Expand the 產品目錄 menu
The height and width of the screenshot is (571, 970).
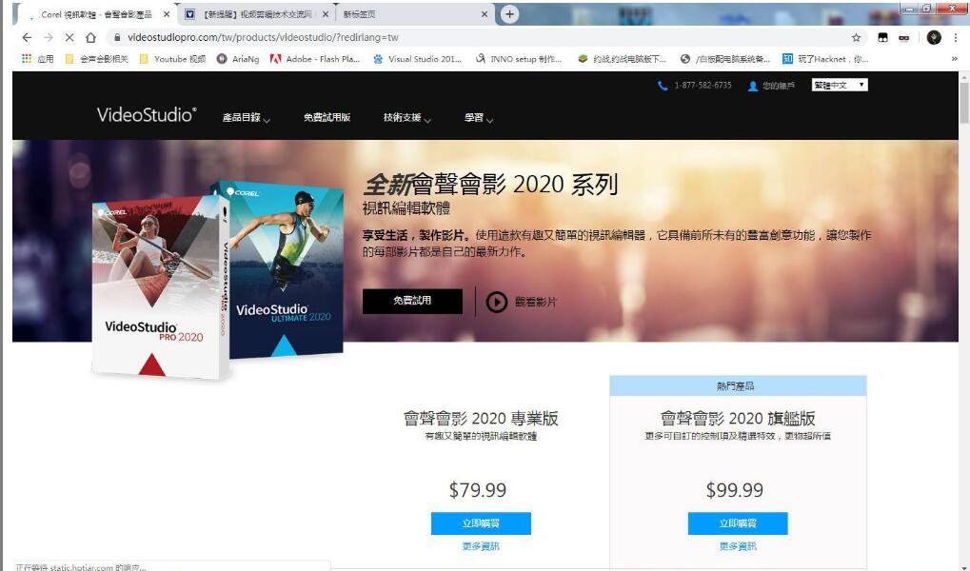tap(247, 118)
